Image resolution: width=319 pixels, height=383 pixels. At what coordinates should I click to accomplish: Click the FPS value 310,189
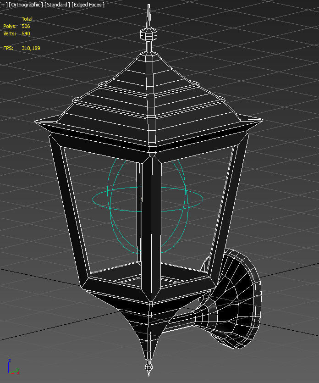coord(31,48)
